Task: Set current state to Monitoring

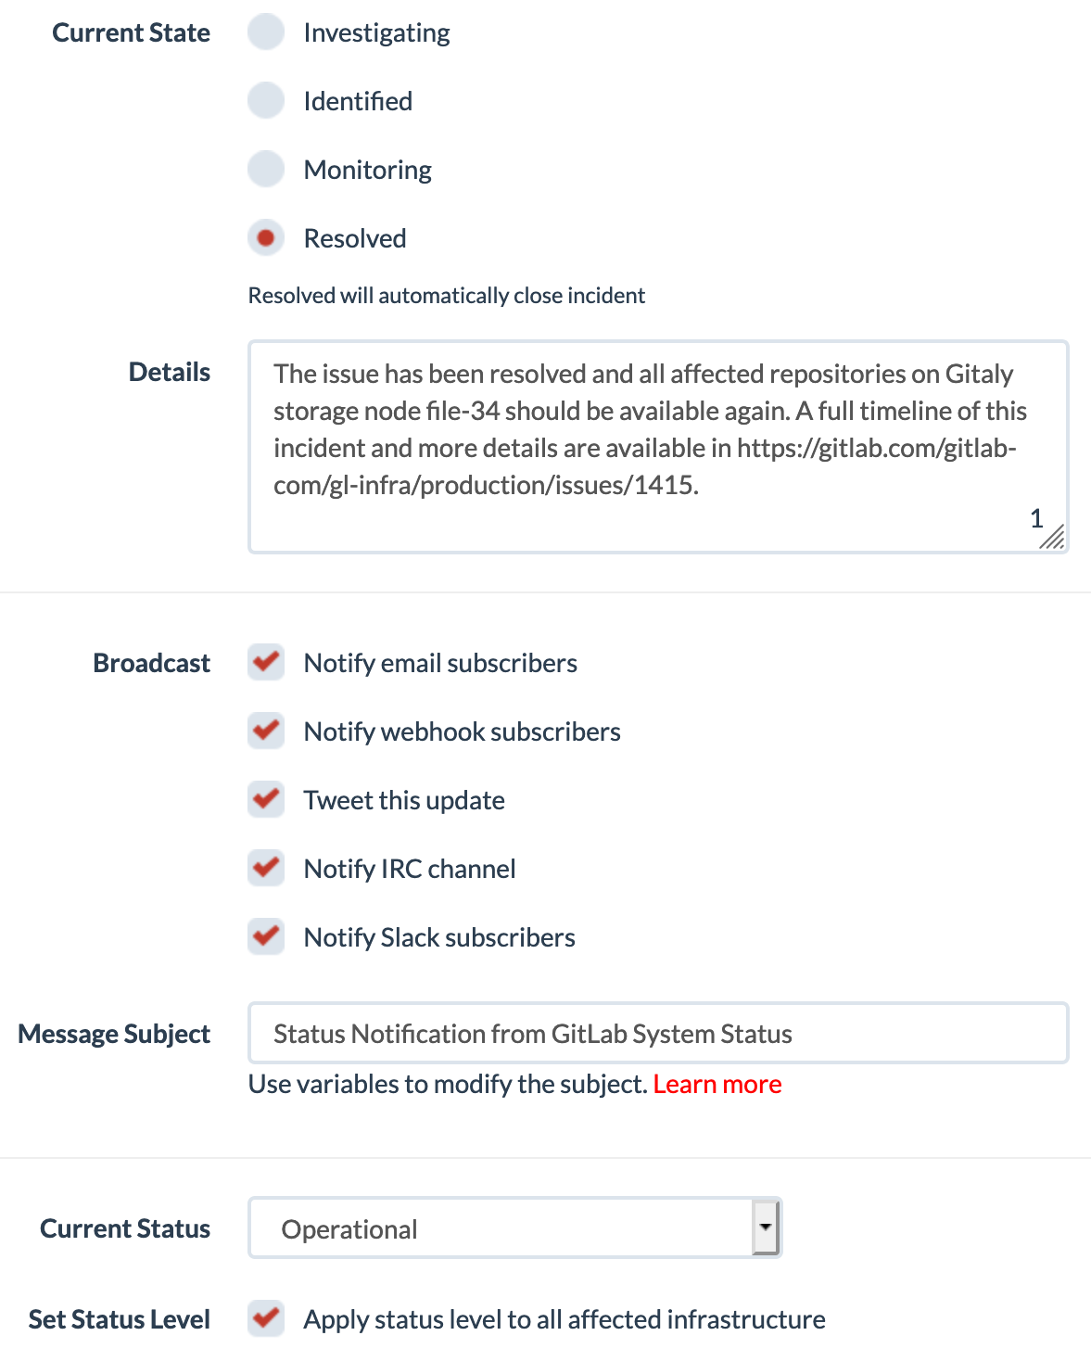Action: point(266,170)
